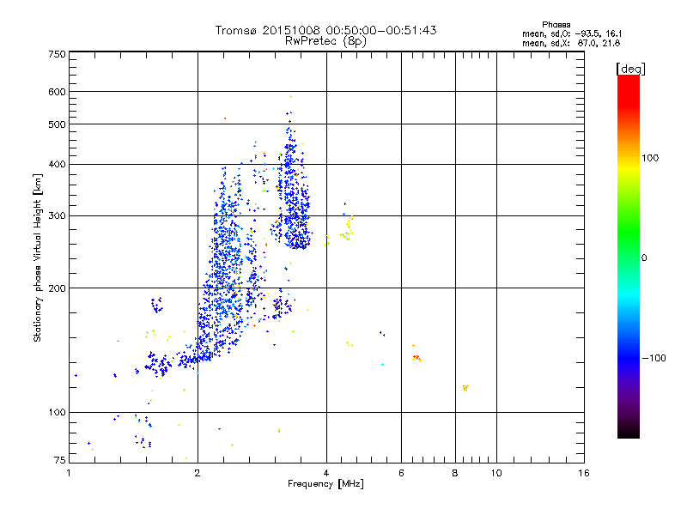This screenshot has width=687, height=515.
Task: Click the x-axis tick label '2'
Action: [x=198, y=473]
